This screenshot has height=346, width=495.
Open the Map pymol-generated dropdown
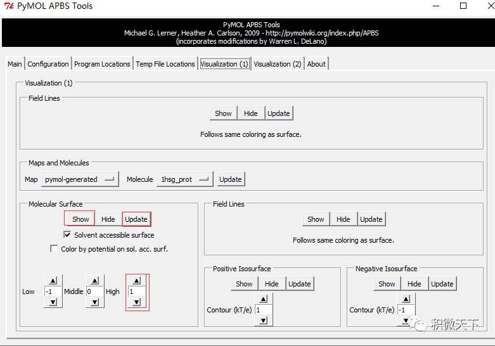click(x=80, y=179)
